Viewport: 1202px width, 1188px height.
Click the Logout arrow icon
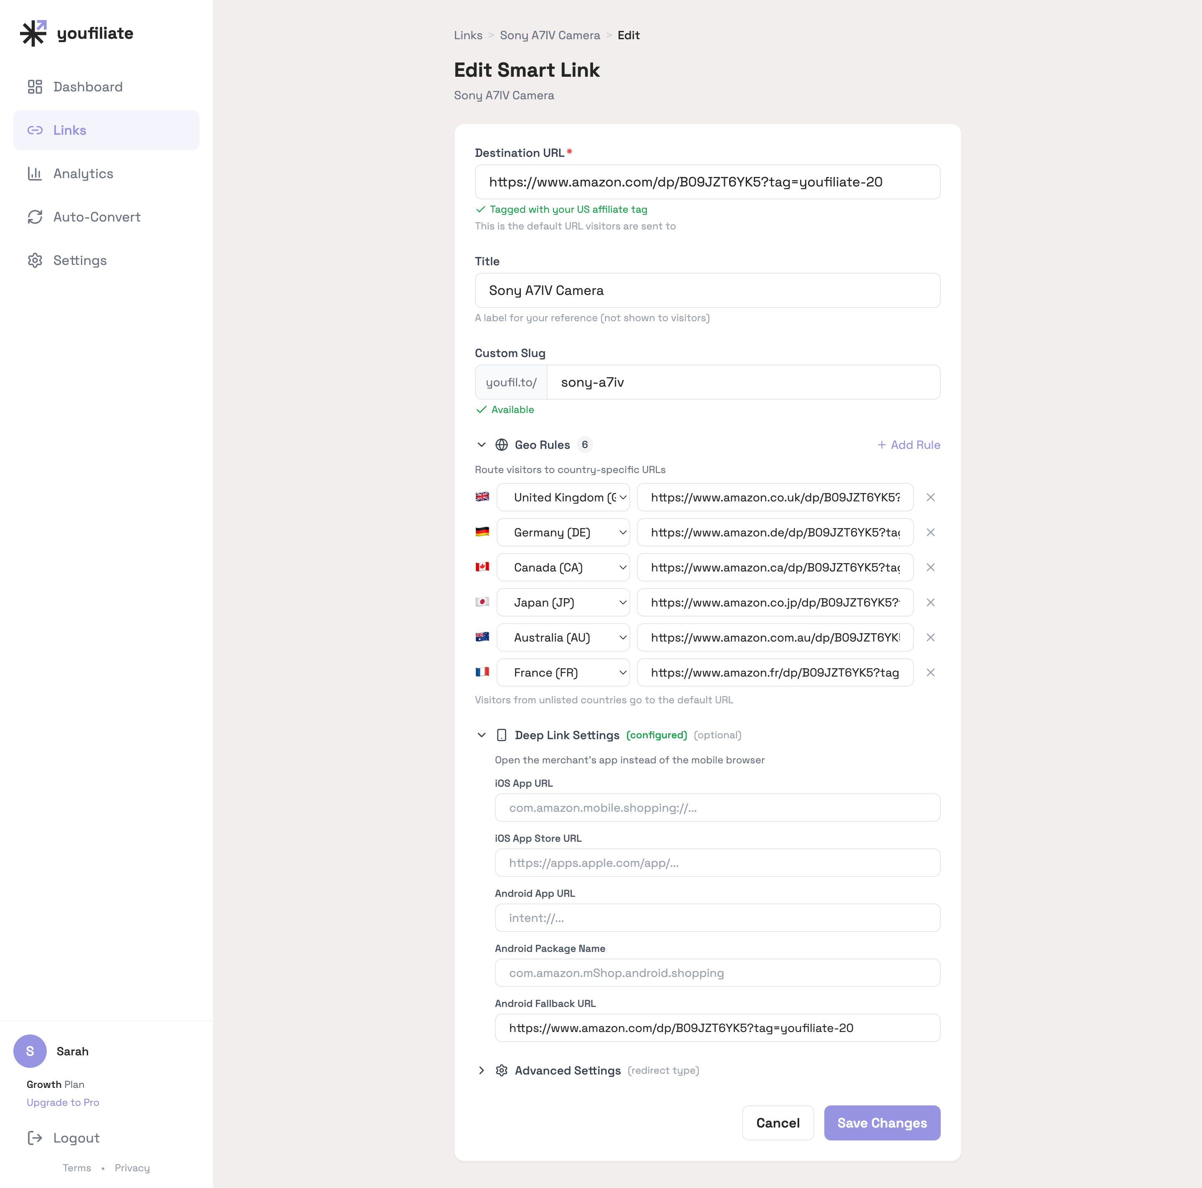(35, 1138)
